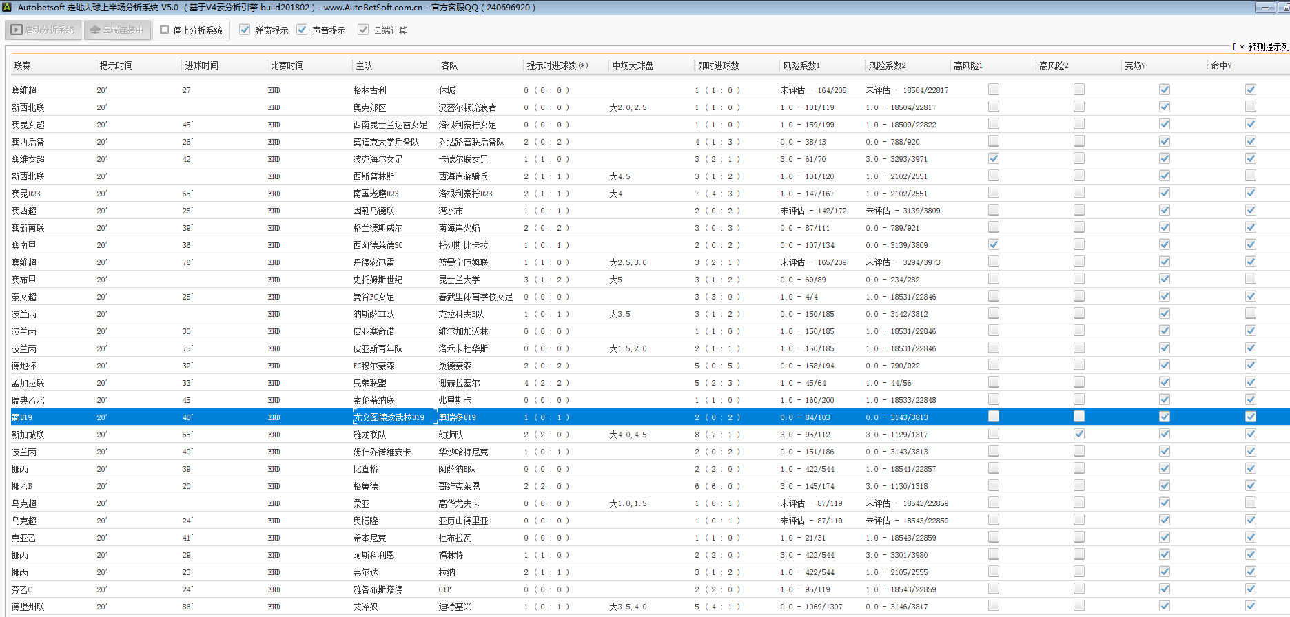
Task: Sort the table by the 联赛 column header
Action: pyautogui.click(x=23, y=65)
